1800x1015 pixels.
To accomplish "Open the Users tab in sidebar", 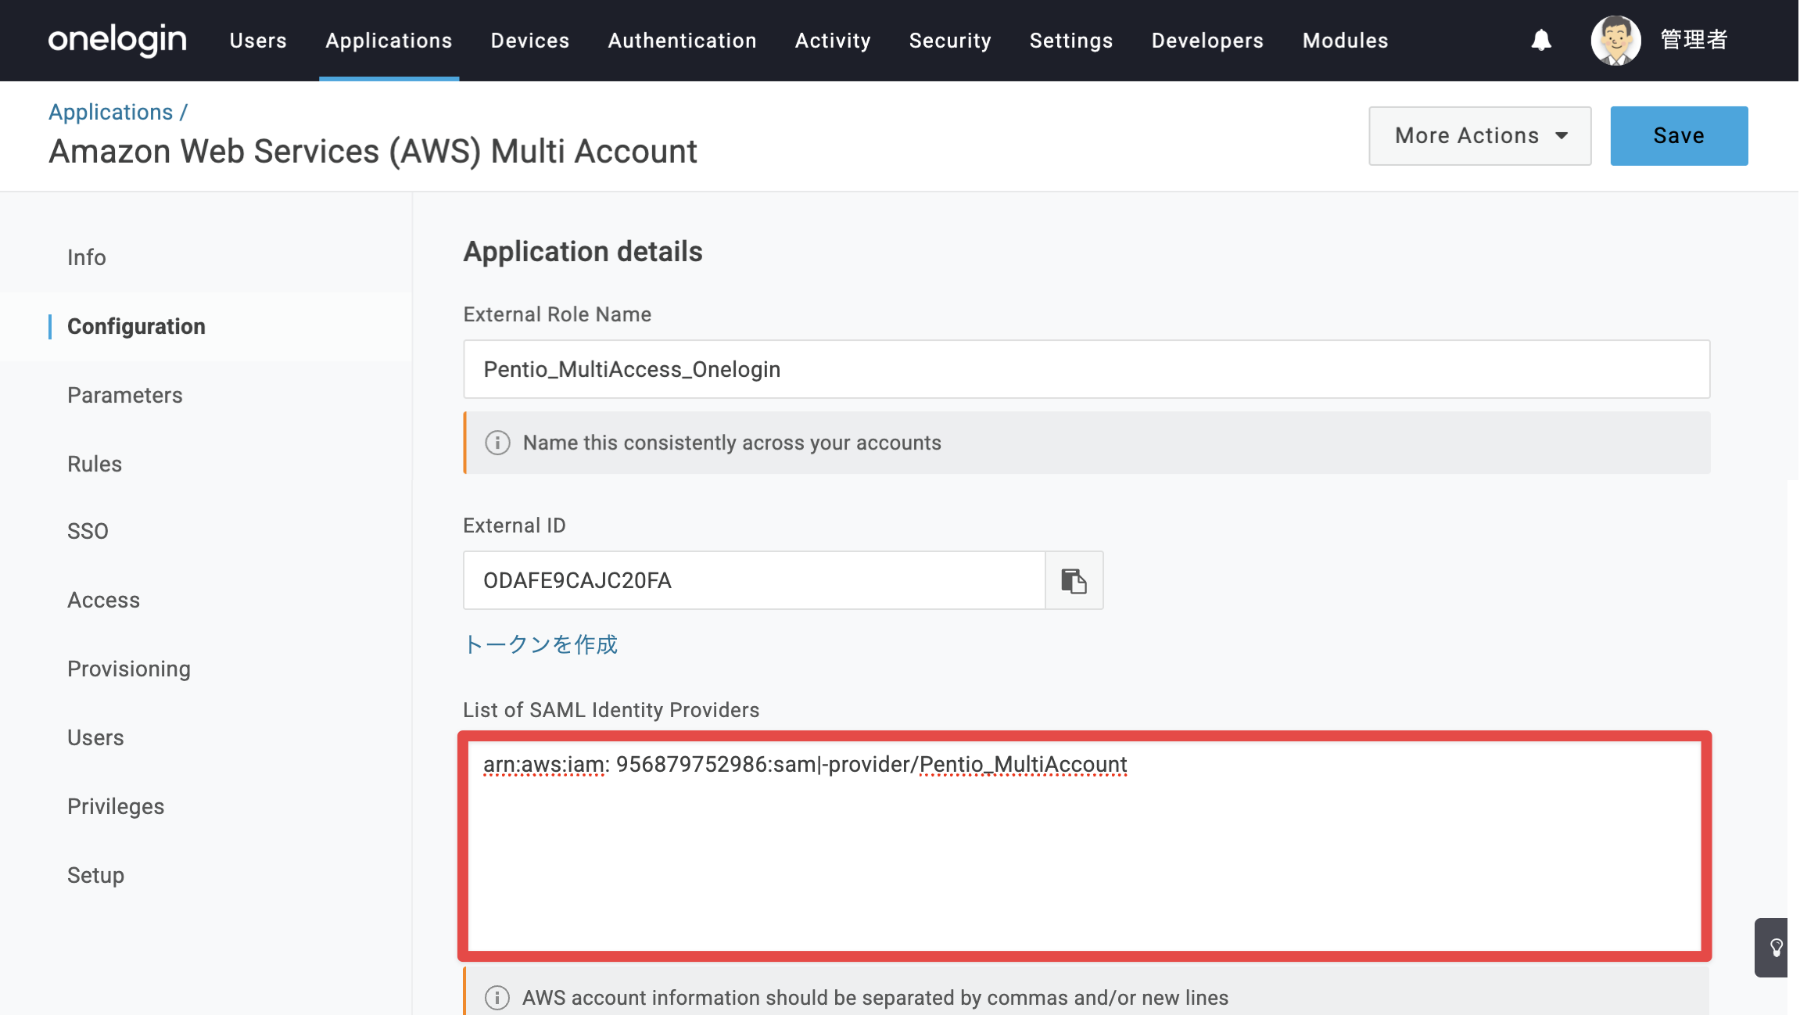I will pyautogui.click(x=95, y=738).
